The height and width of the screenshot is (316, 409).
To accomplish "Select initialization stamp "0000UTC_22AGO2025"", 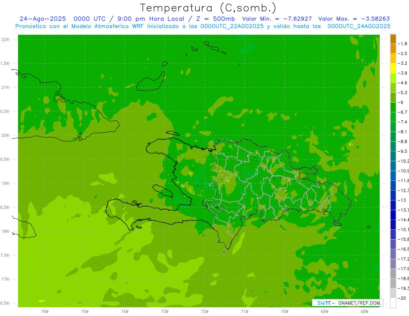I will point(232,26).
